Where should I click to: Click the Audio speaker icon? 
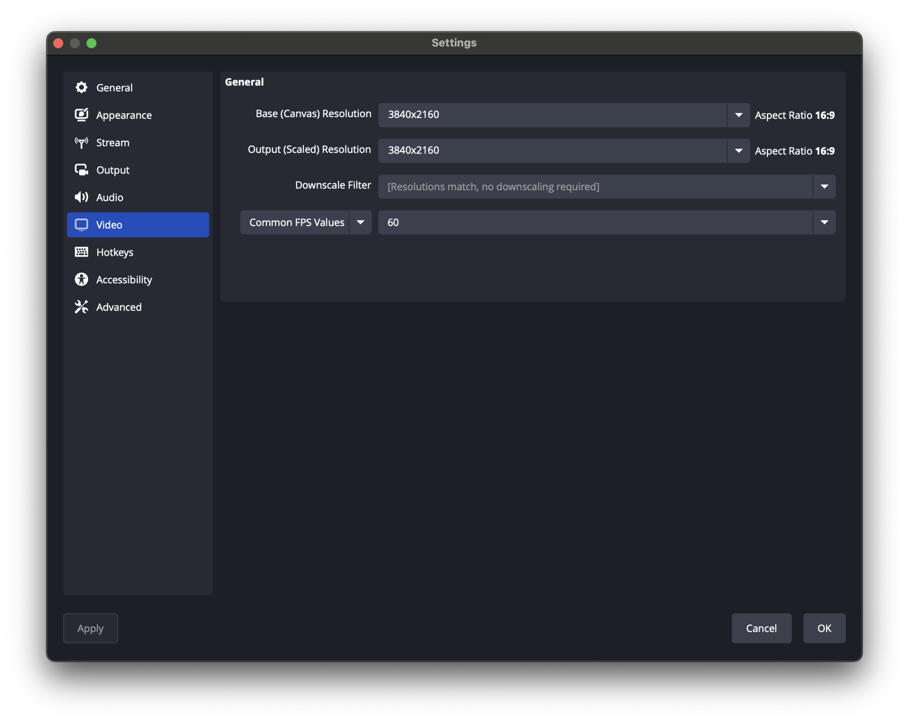coord(81,197)
